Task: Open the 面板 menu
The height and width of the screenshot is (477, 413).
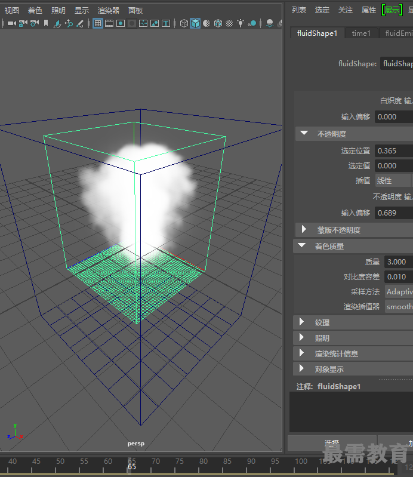Action: click(x=135, y=10)
